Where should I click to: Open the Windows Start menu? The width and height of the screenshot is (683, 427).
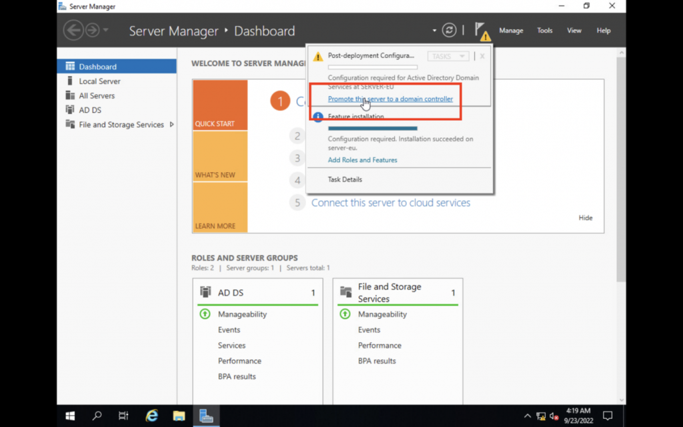pyautogui.click(x=70, y=416)
